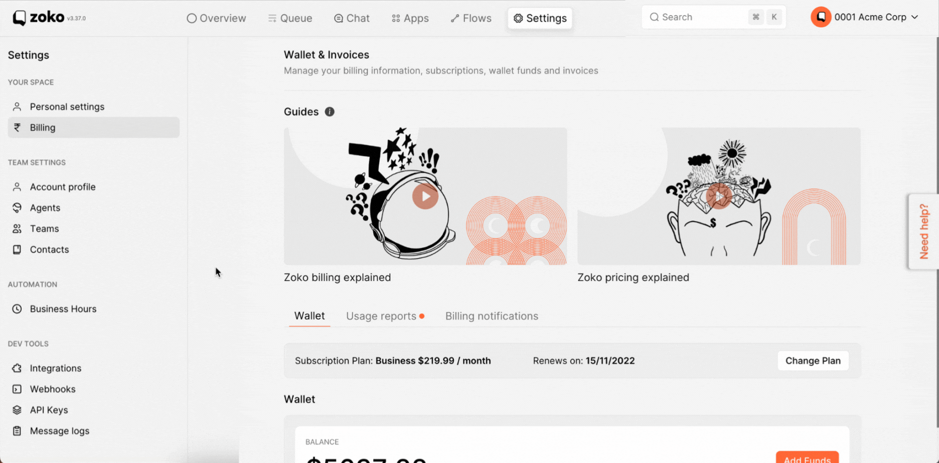Screen dimensions: 939x463
Task: Click the Queue list icon
Action: point(272,19)
